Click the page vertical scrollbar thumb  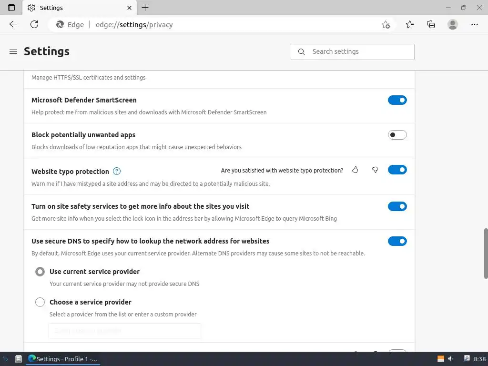[486, 254]
